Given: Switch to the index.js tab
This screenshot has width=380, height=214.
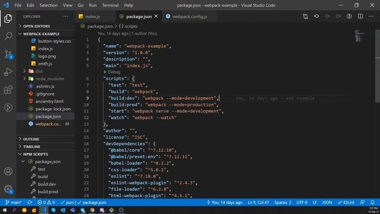Looking at the screenshot, I should (93, 17).
